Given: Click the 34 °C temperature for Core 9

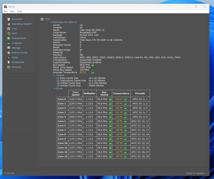Looking at the screenshot, I should click(x=119, y=139).
